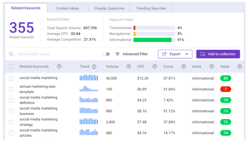Check social media marketing business checkbox
Viewport: 249px width, 144px height.
pyautogui.click(x=11, y=111)
